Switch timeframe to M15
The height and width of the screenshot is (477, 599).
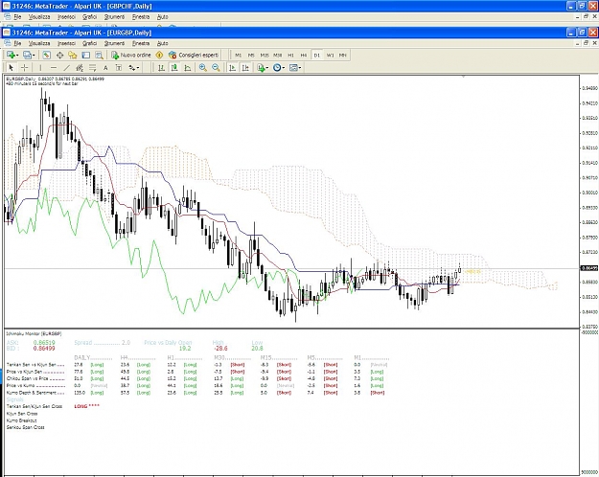point(265,55)
